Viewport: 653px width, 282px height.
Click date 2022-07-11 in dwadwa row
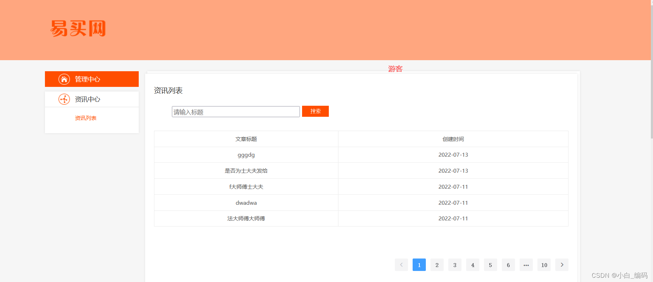click(x=453, y=203)
